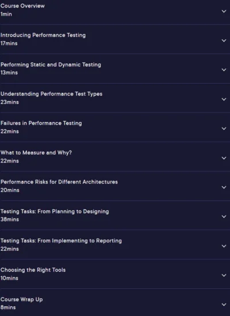
Task: Expand the Course Wrap Up chevron
Action: click(224, 304)
